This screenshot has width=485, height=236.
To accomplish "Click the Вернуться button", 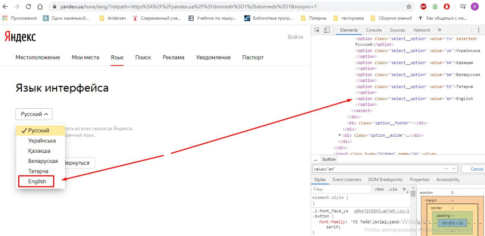I will [x=77, y=163].
